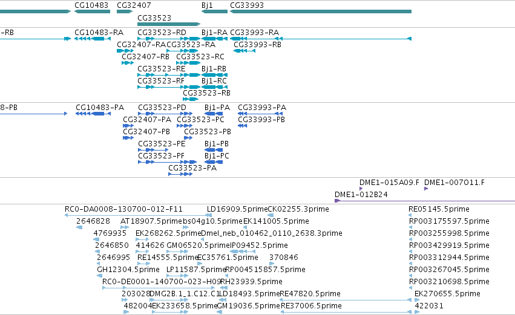Select transcript Bj1-RC
The height and width of the screenshot is (315, 515).
click(214, 87)
